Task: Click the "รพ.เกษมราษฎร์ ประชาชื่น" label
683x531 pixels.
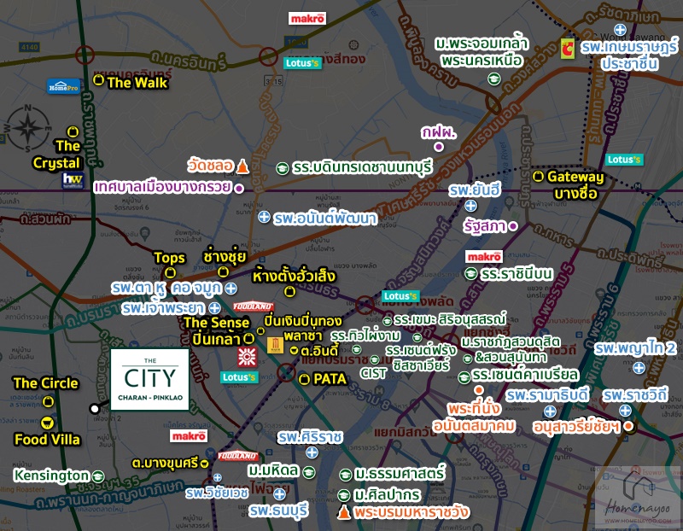Action: coord(629,55)
